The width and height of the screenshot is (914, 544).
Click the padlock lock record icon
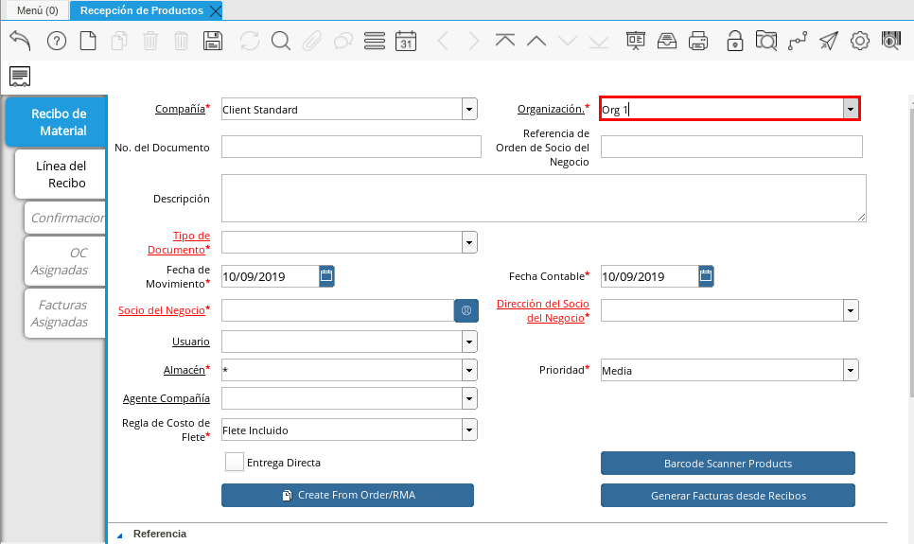tap(734, 41)
